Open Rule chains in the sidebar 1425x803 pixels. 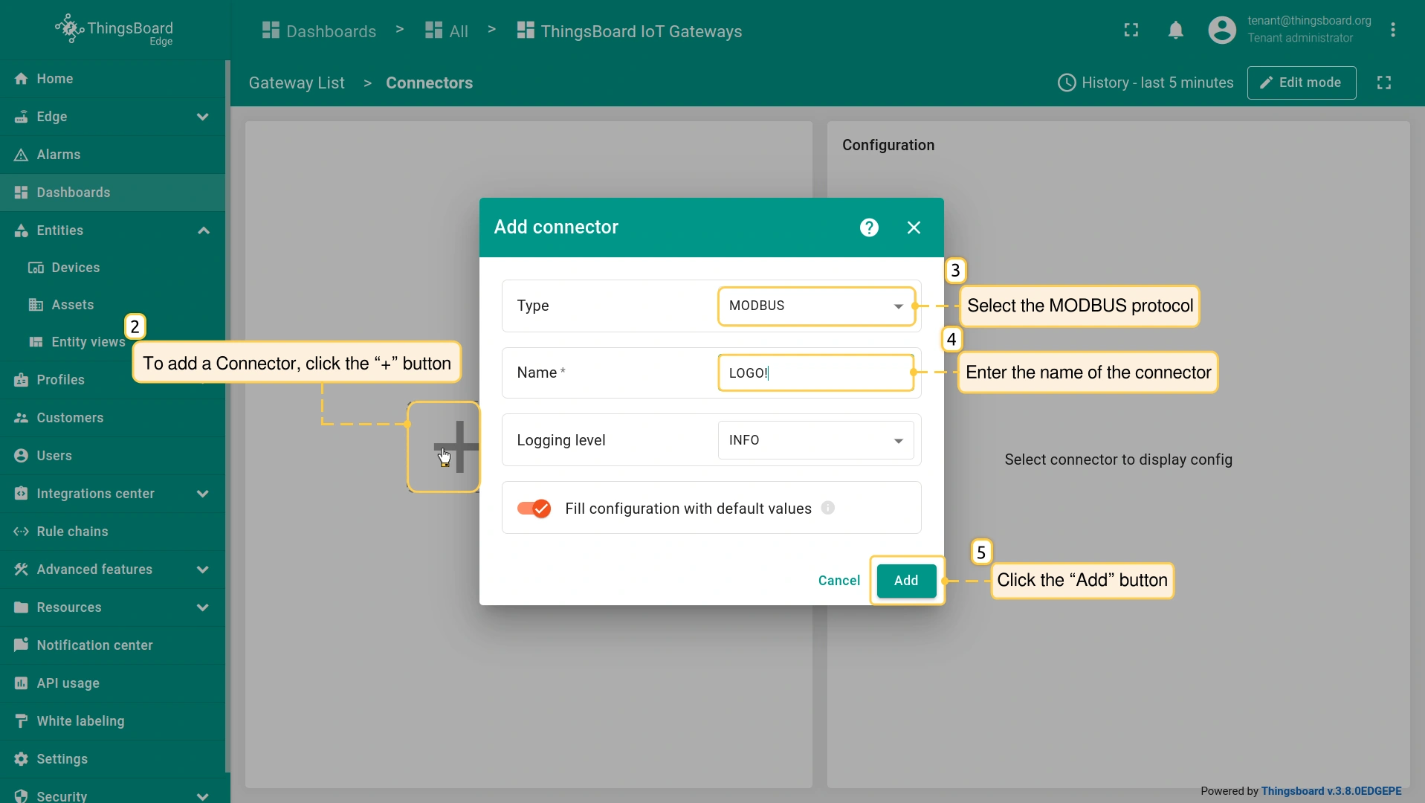tap(72, 532)
